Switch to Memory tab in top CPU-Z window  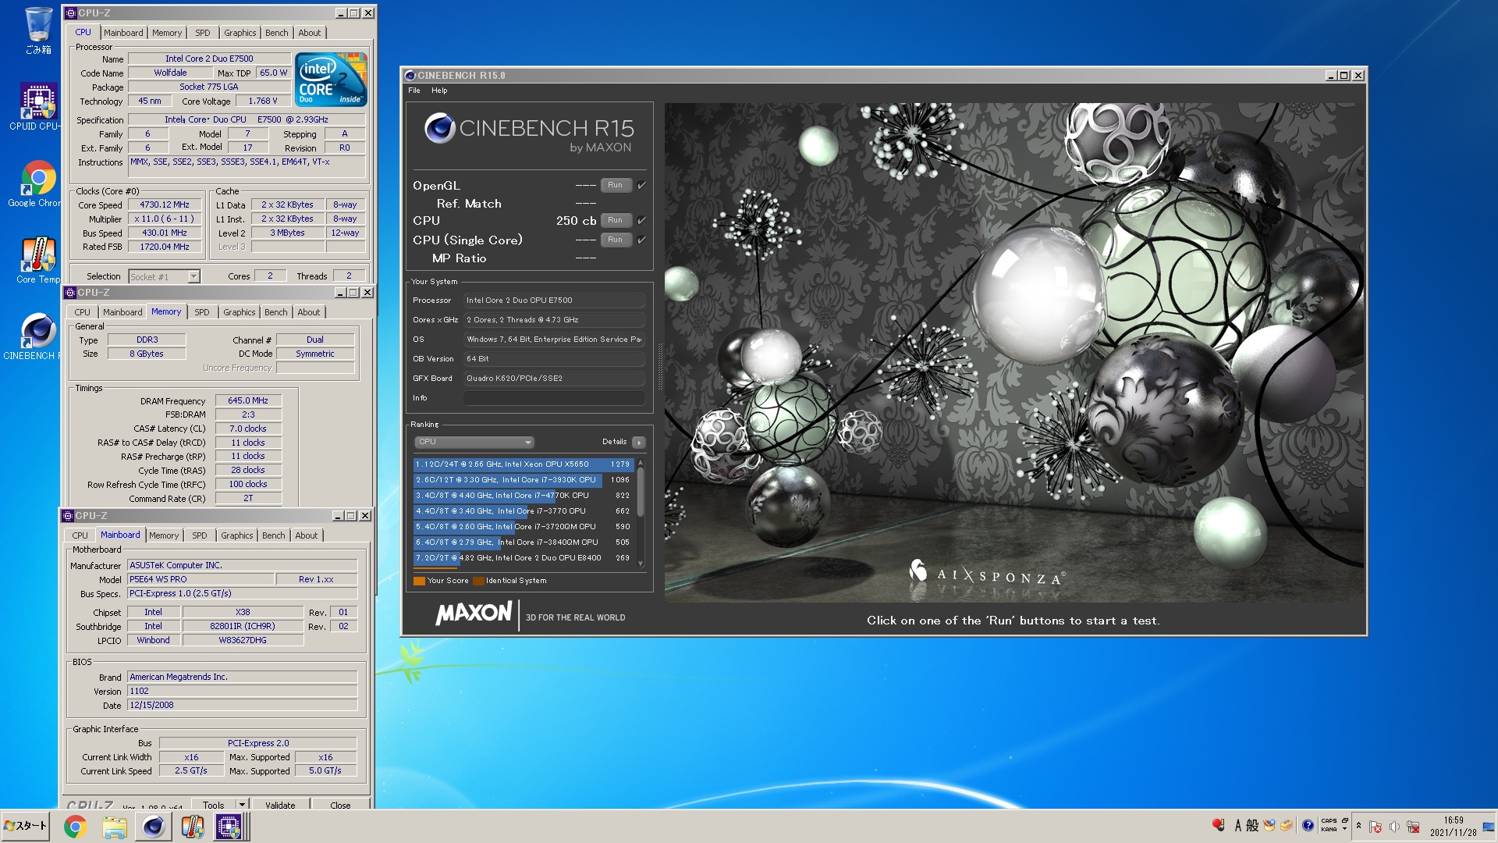click(166, 33)
